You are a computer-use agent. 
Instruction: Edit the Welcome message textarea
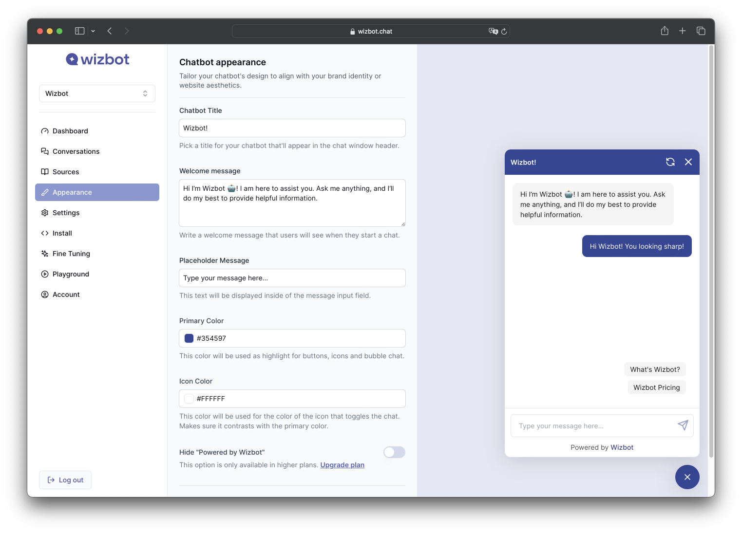coord(292,203)
